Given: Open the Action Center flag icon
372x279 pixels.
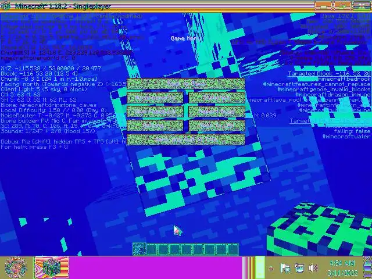Looking at the screenshot, I should pyautogui.click(x=285, y=268).
